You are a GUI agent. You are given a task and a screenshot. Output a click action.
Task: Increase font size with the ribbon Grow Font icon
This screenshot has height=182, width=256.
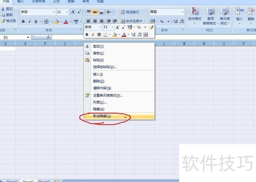coord(73,12)
